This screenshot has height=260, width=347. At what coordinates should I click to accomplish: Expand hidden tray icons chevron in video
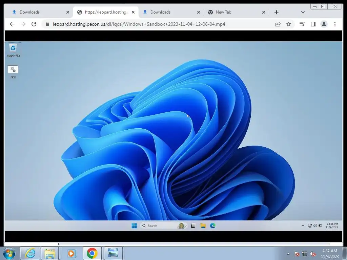coord(303,225)
